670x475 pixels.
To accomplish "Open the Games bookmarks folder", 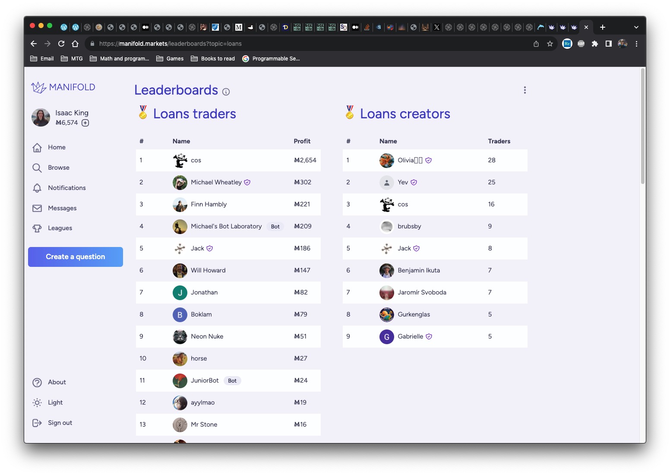I will click(x=170, y=59).
